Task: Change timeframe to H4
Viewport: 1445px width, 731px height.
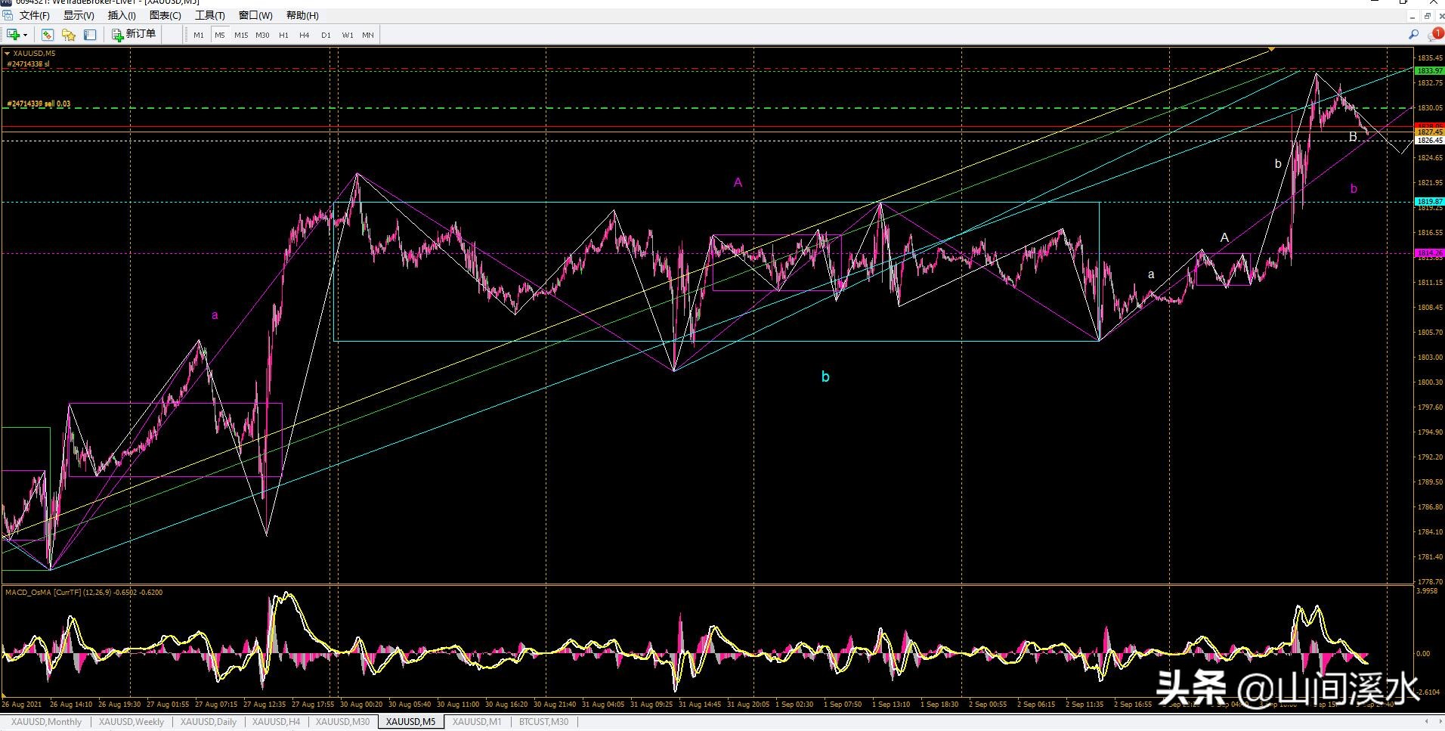Action: tap(305, 35)
